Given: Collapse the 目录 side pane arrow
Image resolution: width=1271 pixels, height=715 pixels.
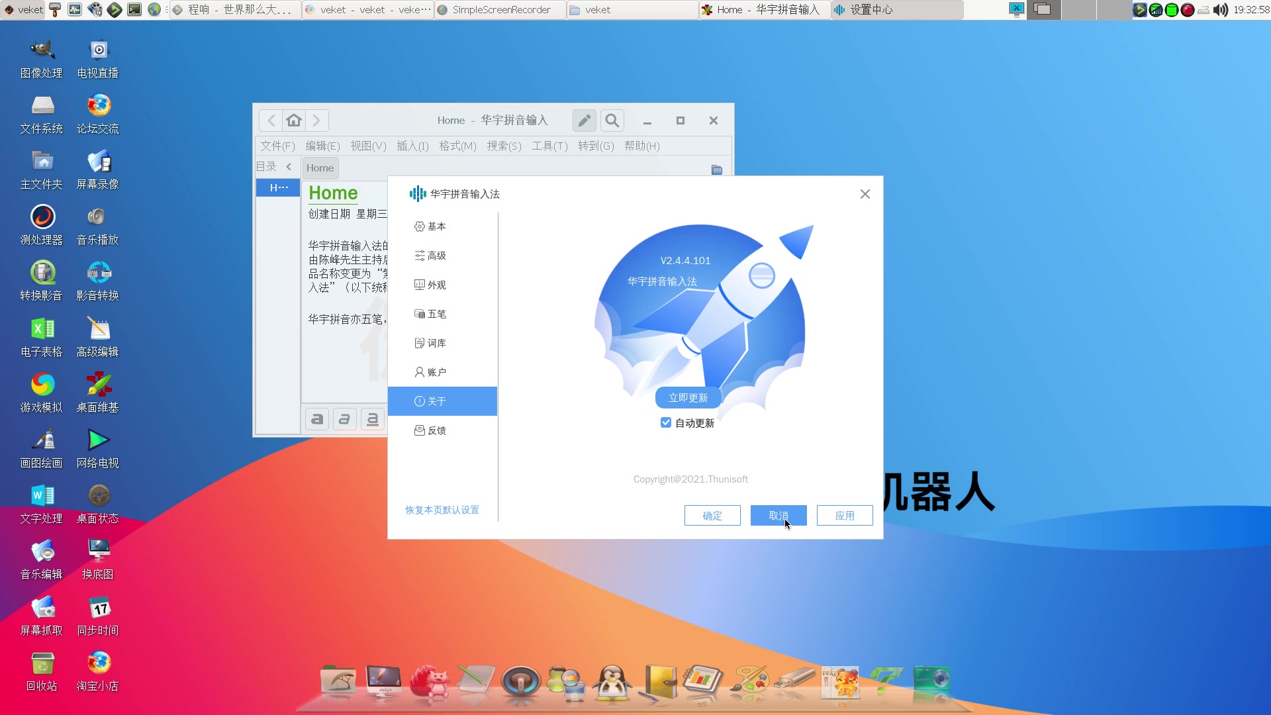Looking at the screenshot, I should point(289,167).
